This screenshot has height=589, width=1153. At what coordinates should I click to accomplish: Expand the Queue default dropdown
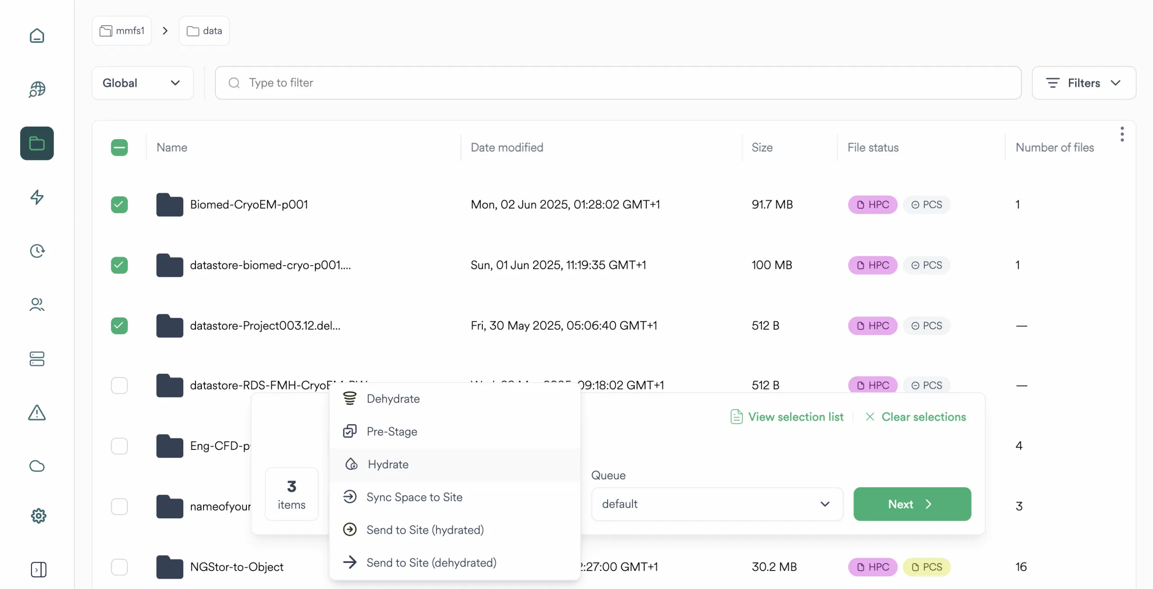pyautogui.click(x=717, y=504)
